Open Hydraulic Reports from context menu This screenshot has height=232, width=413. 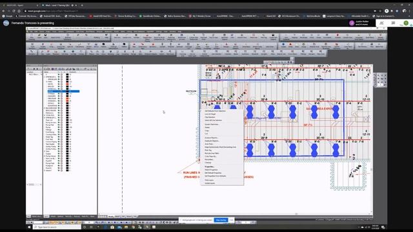[212, 141]
